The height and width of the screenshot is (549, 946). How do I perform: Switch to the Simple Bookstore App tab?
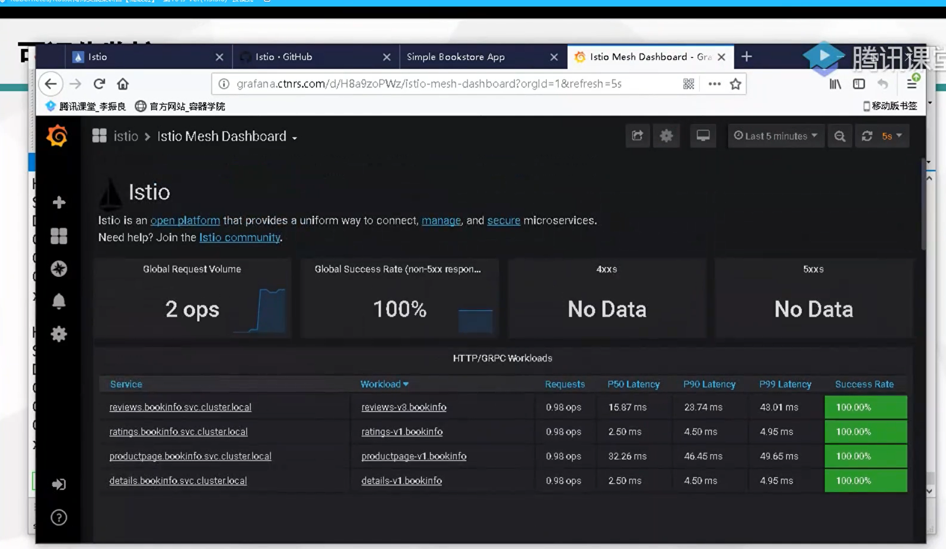456,57
